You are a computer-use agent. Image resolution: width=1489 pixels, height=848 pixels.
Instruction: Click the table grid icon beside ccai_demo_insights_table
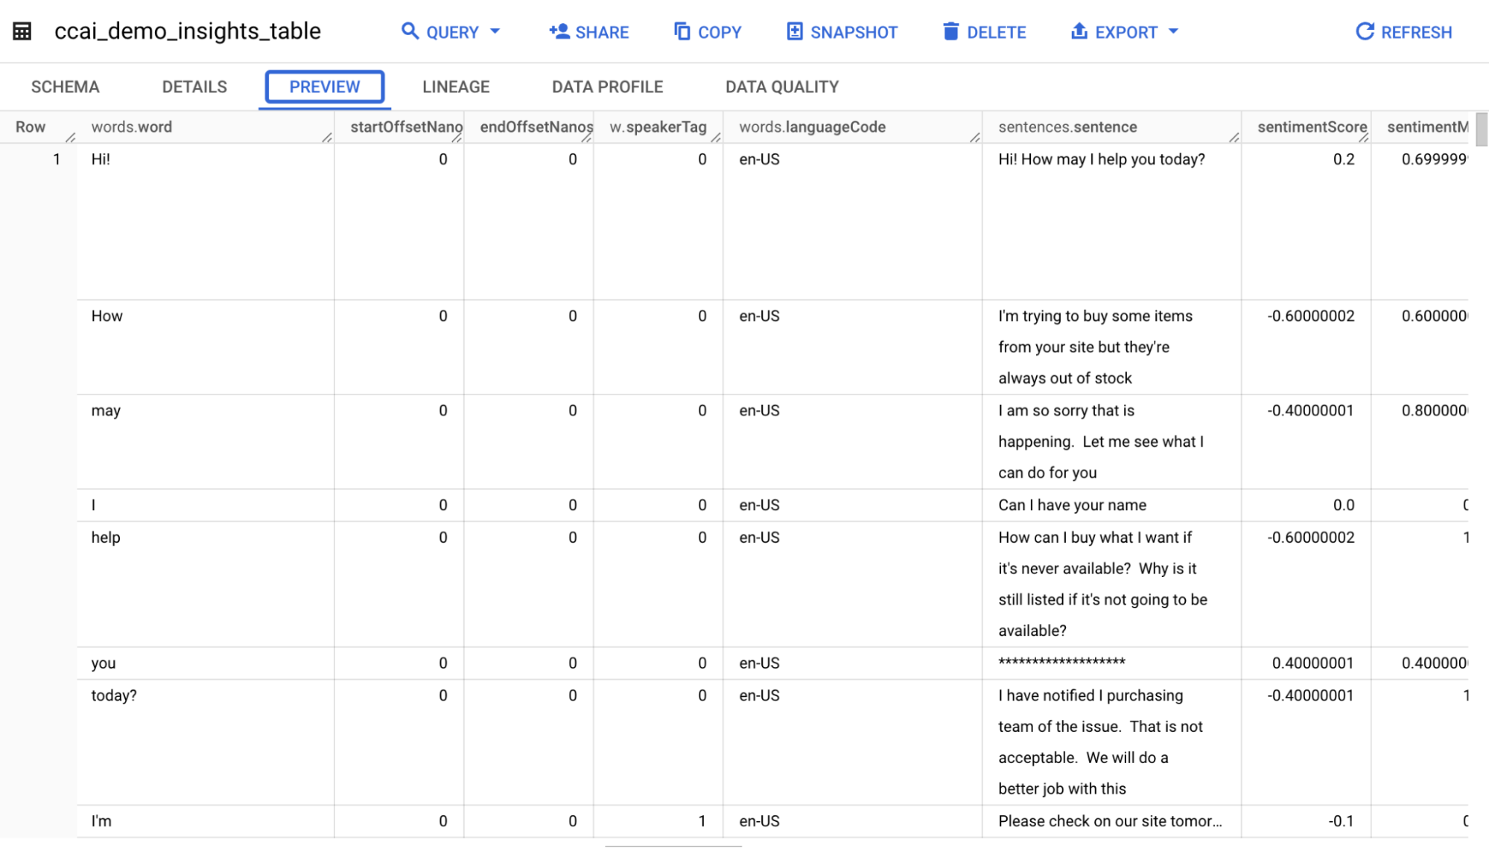pyautogui.click(x=22, y=31)
